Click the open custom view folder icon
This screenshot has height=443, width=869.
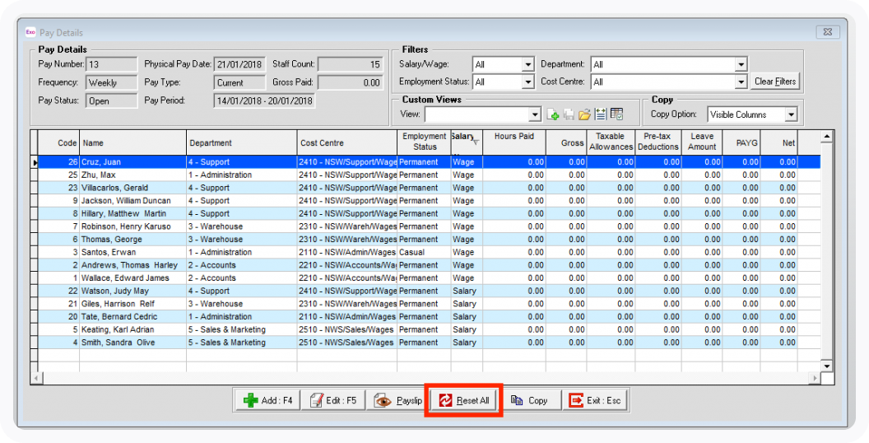(584, 114)
